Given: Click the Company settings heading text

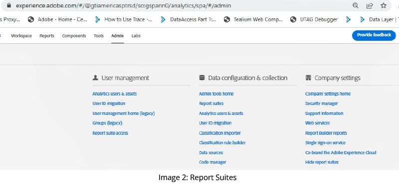Looking at the screenshot, I should (x=338, y=78).
